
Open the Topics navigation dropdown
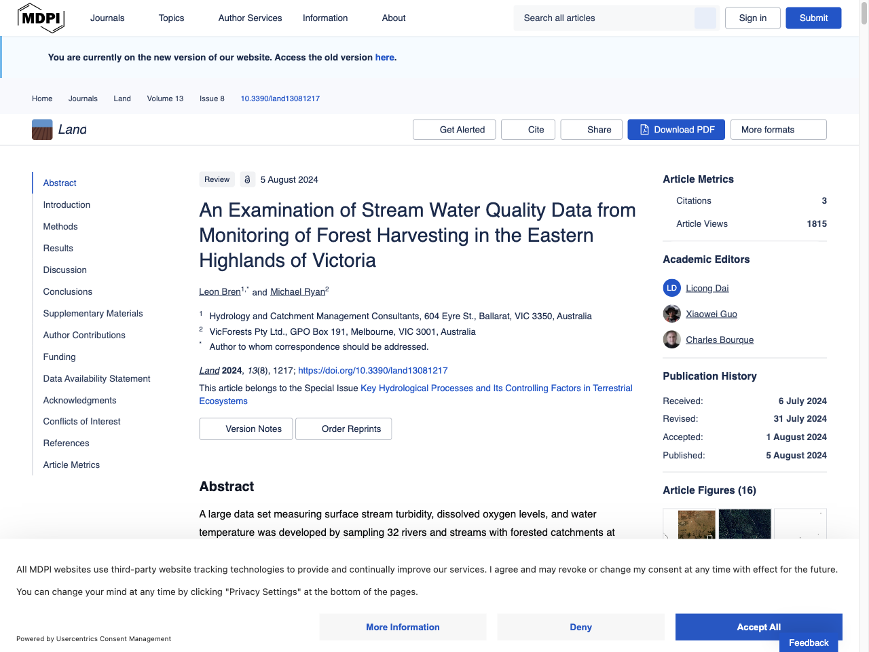170,18
